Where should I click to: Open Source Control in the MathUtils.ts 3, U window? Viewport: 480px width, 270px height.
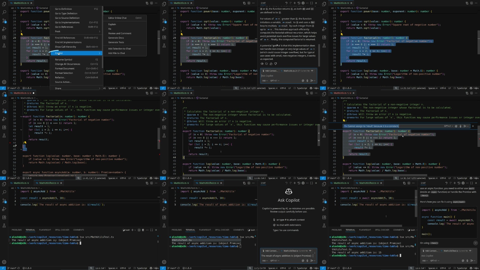(4, 111)
